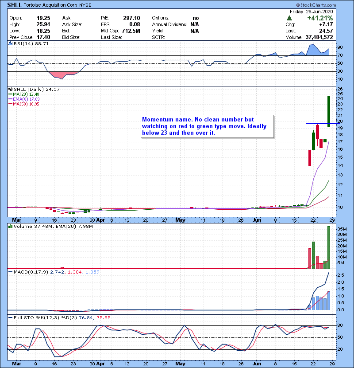This screenshot has width=354, height=368.
Task: Click the MA(50) 10.95 legend entry
Action: [23, 104]
